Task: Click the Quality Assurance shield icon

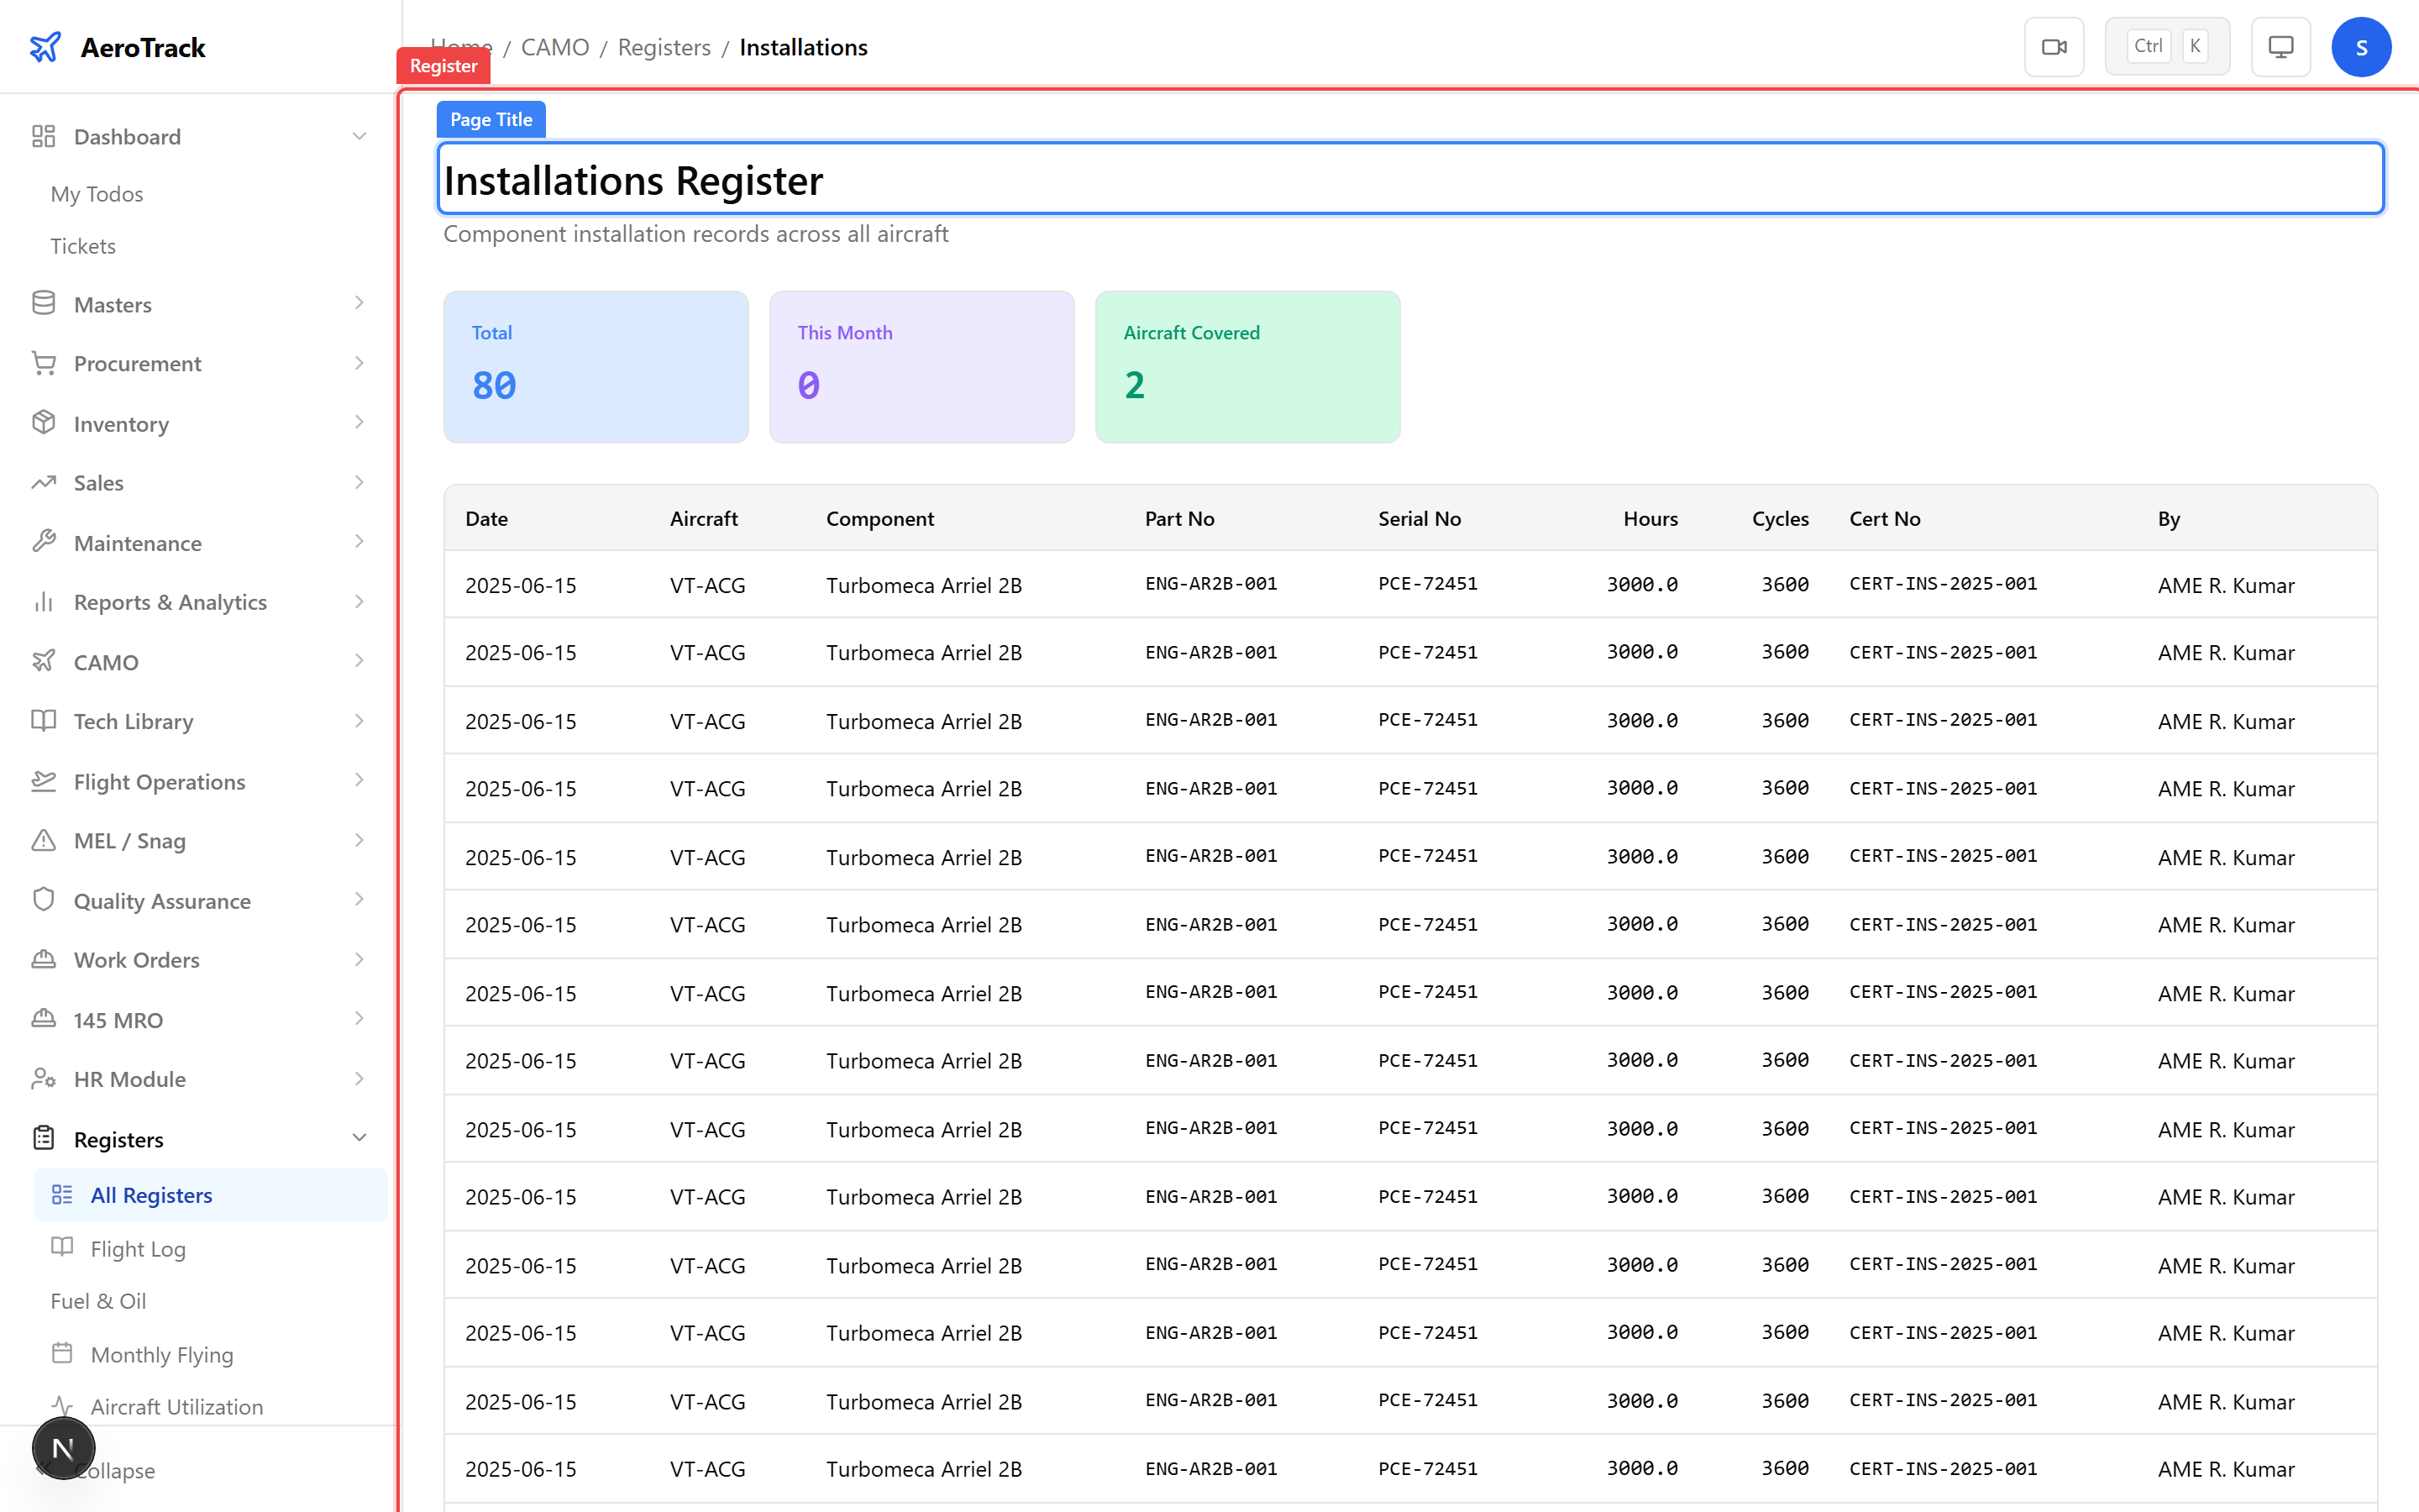Action: click(x=44, y=900)
